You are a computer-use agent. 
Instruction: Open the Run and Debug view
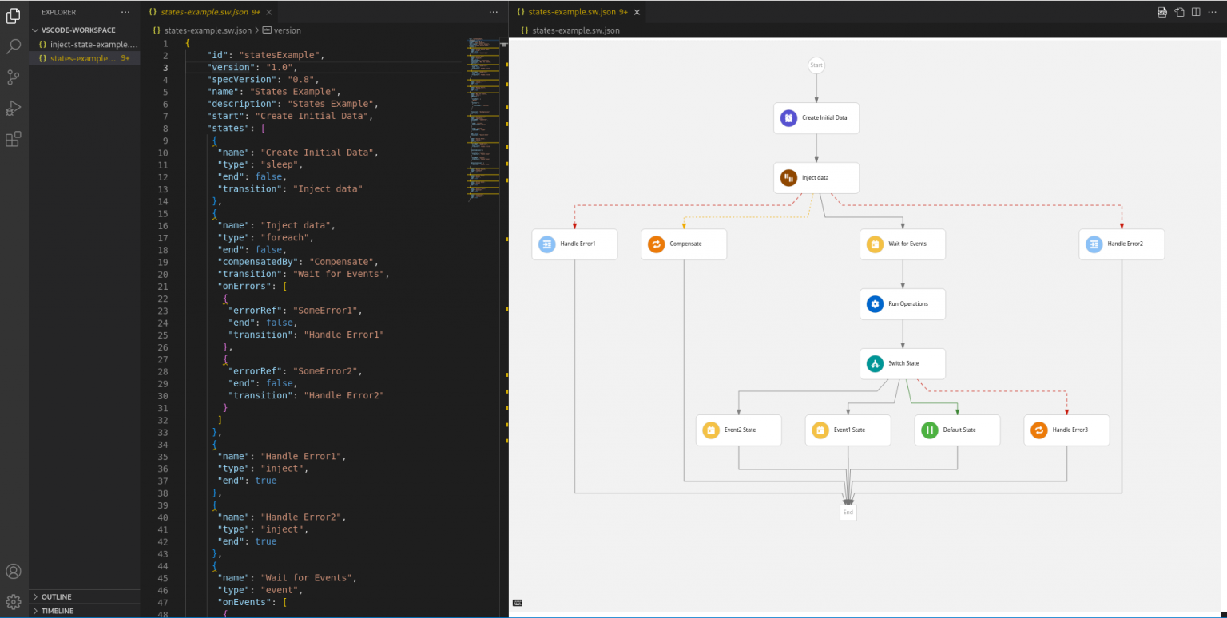14,109
